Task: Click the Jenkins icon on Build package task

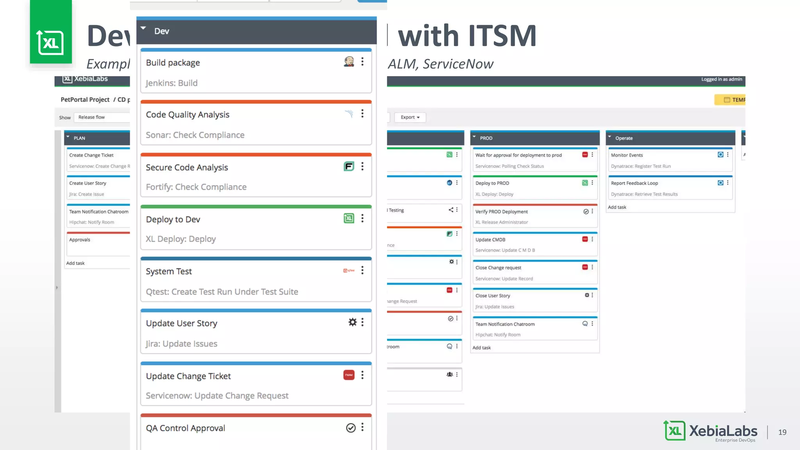Action: 349,62
